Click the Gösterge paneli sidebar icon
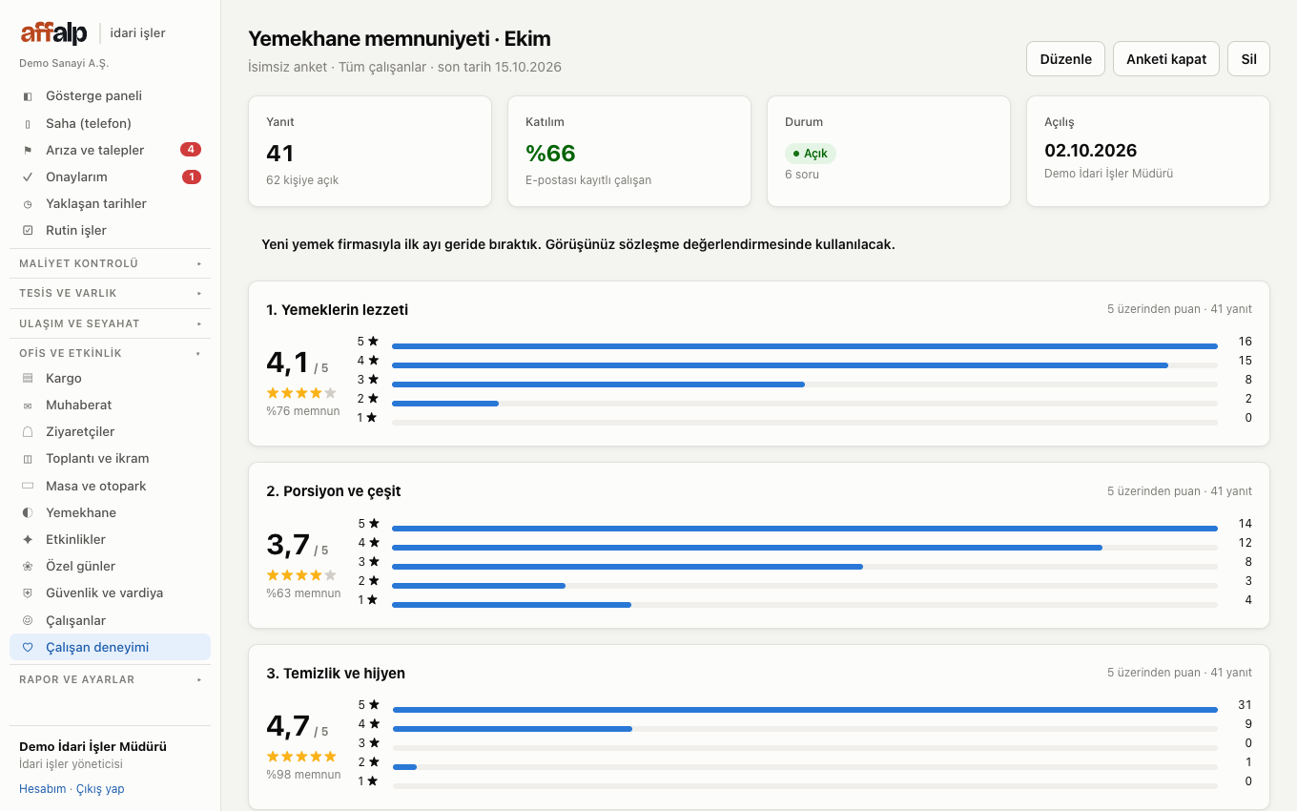This screenshot has height=811, width=1297. coord(28,96)
